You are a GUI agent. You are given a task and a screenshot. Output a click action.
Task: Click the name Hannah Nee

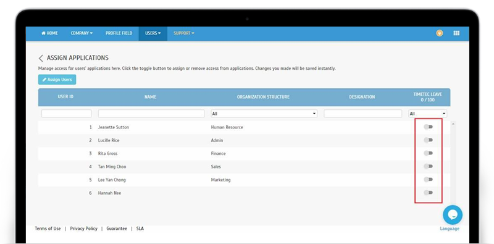109,193
